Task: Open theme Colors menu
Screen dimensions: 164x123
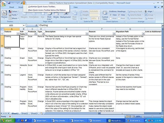Action: 14,11
